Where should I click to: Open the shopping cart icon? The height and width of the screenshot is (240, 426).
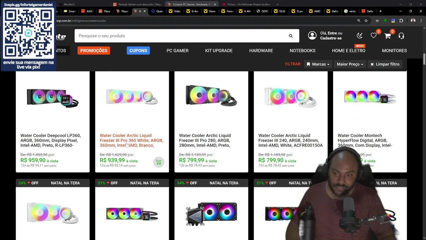[387, 36]
